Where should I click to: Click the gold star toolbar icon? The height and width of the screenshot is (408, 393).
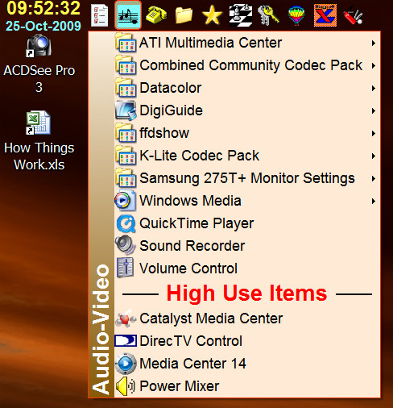click(x=212, y=15)
